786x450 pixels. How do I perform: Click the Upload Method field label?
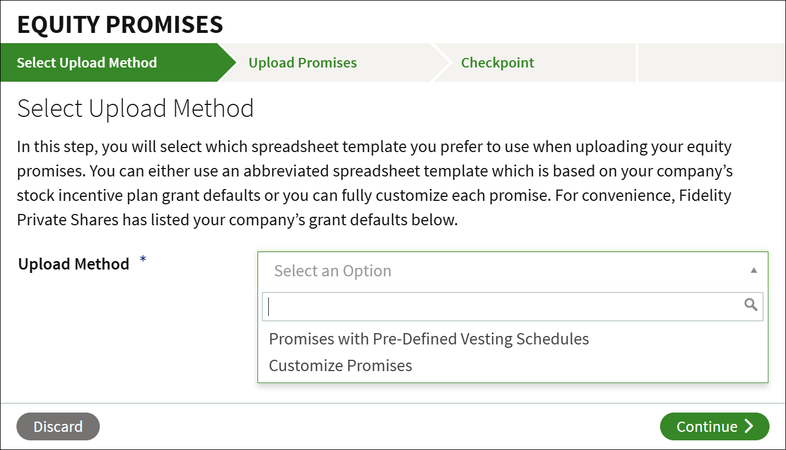74,264
